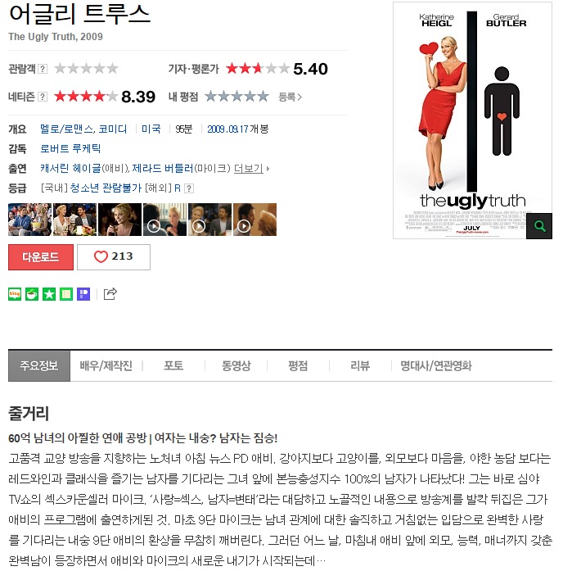The image size is (563, 571).
Task: Share via the green cafe cup icon
Action: click(32, 294)
